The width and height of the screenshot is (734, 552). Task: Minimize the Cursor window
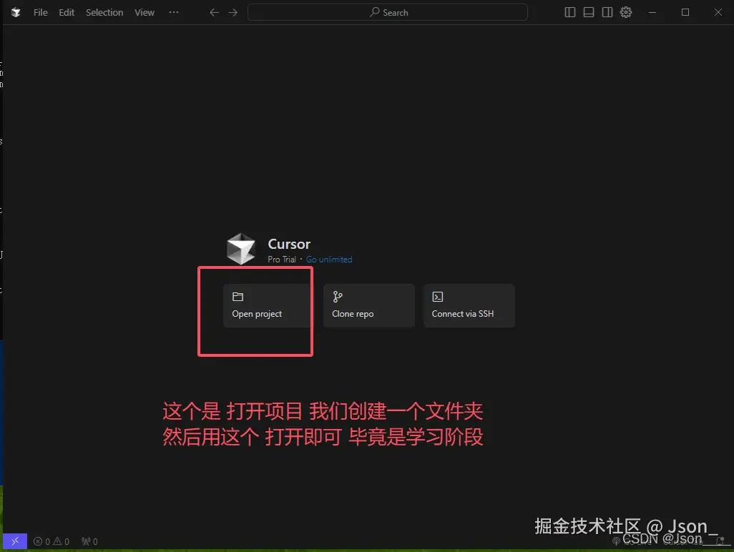coord(652,12)
